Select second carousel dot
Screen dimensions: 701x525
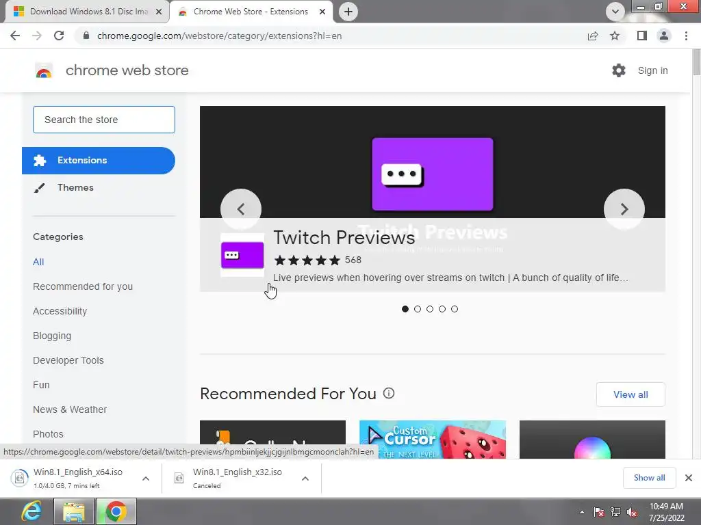click(418, 309)
